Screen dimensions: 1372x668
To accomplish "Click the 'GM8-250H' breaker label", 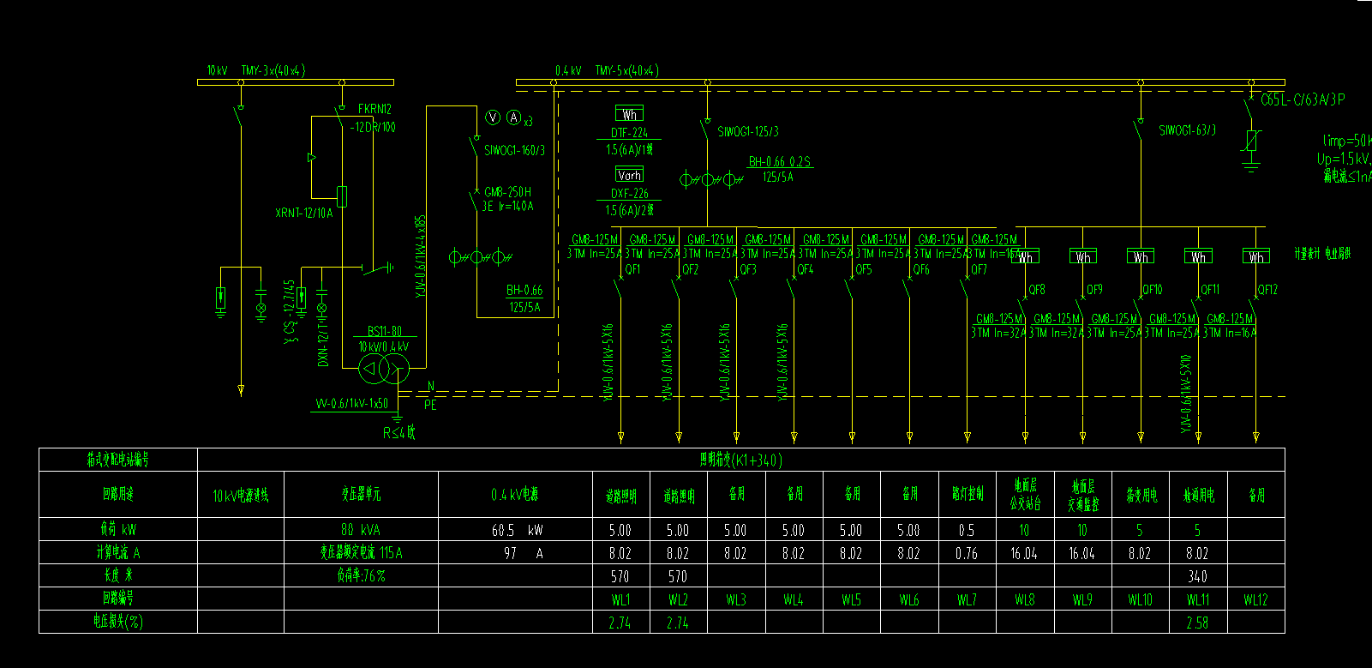I will [x=507, y=192].
